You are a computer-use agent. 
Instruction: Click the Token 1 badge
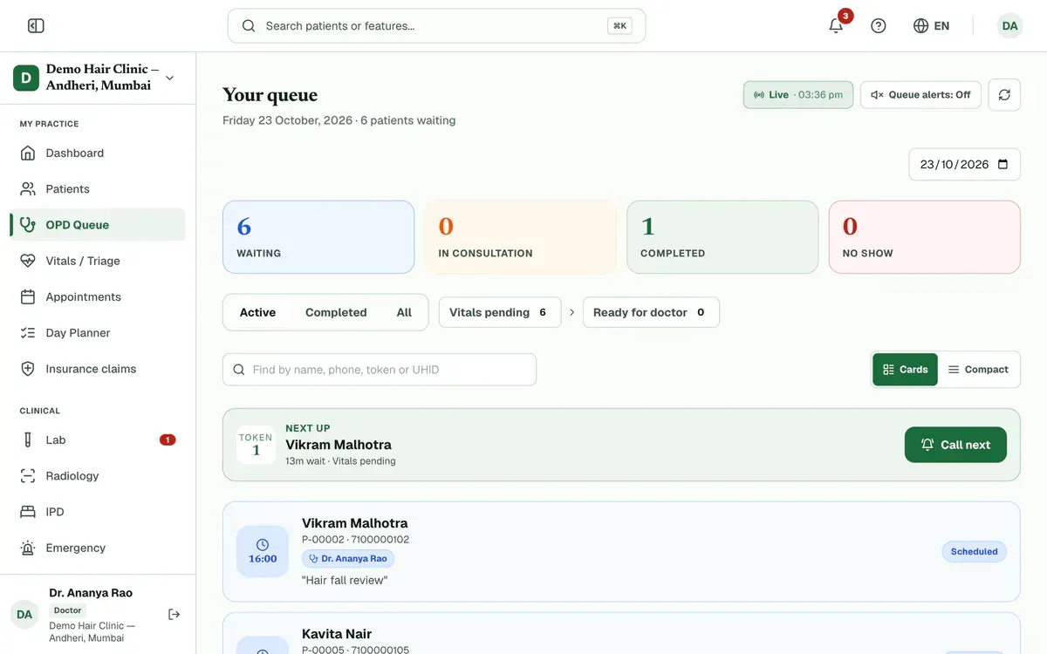tap(256, 445)
